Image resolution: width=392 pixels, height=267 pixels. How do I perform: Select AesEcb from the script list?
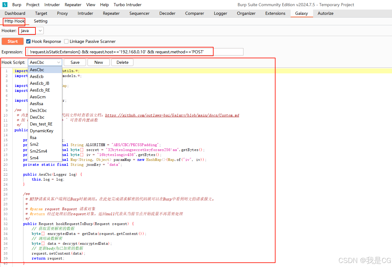(x=45, y=76)
